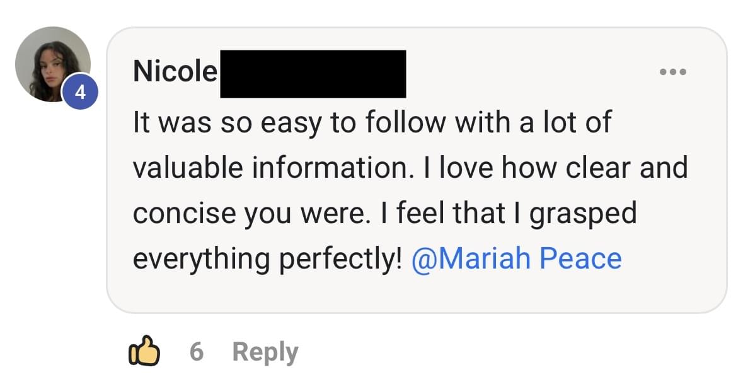View the 6 likes count

tap(197, 351)
